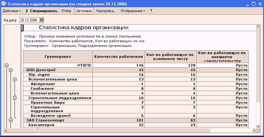This screenshot has height=137, width=264.
Task: Collapse the ЗАО Станкоимпорт group
Action: click(x=10, y=120)
